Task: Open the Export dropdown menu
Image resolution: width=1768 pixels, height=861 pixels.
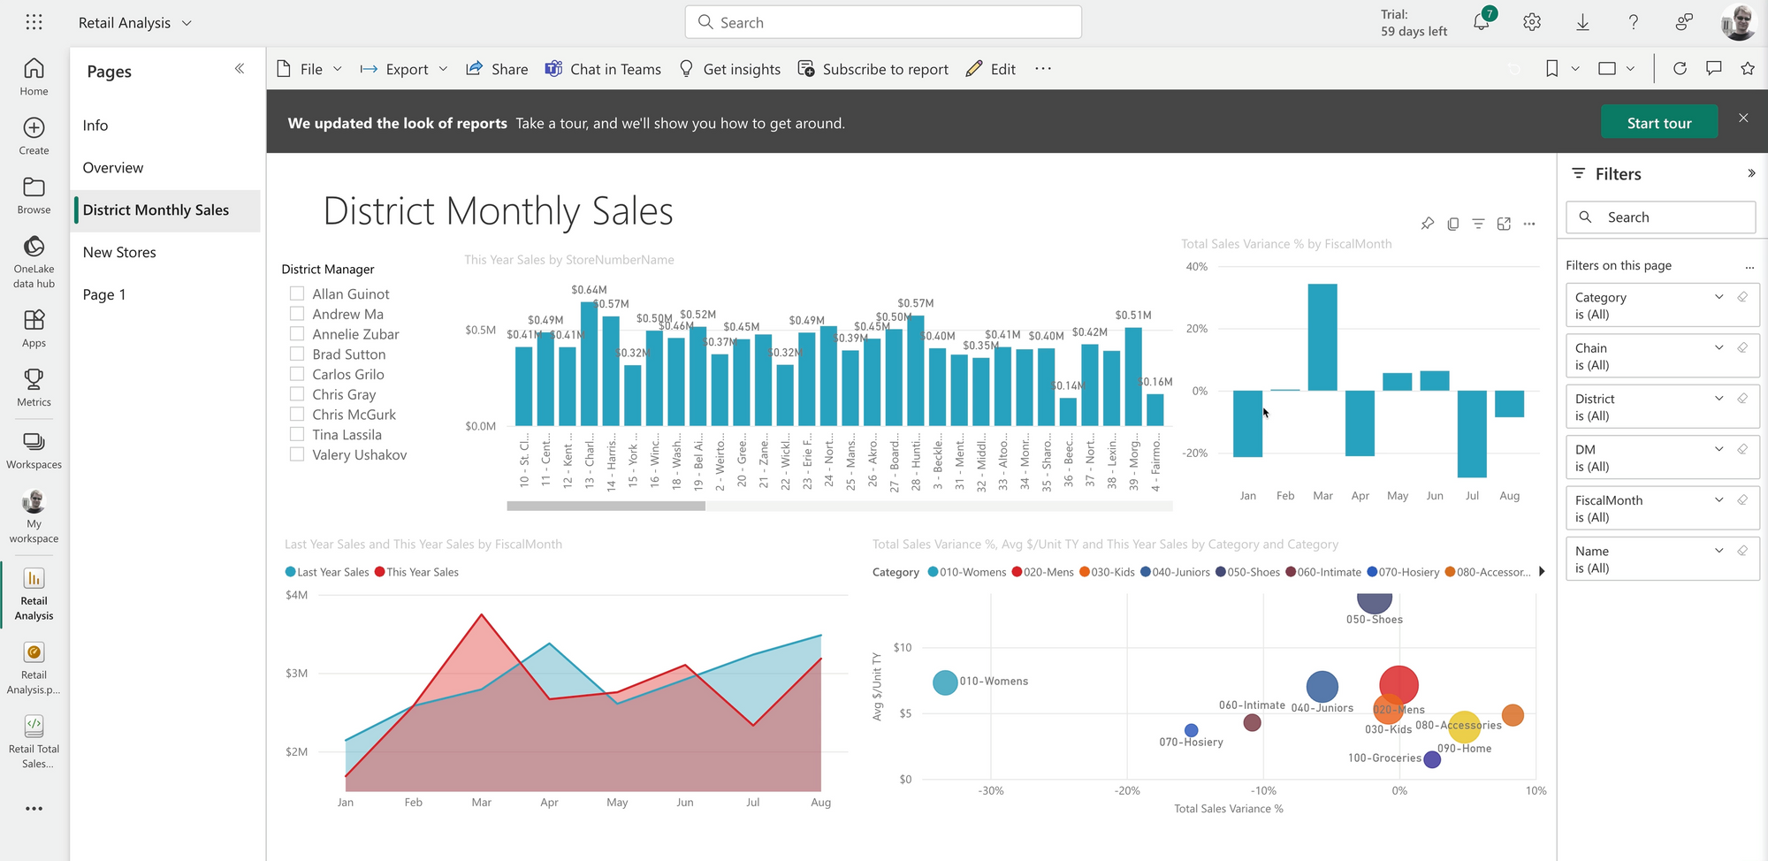Action: [x=405, y=69]
